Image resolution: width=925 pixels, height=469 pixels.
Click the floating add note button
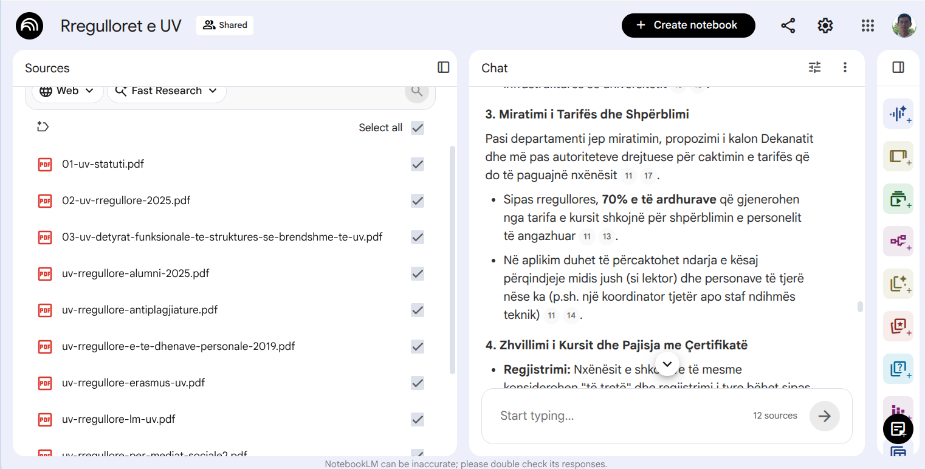pyautogui.click(x=898, y=429)
